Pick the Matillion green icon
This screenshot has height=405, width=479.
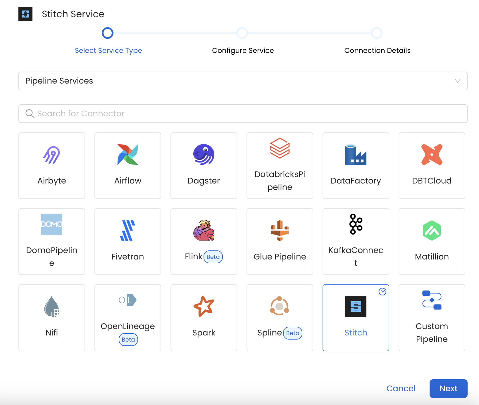(432, 231)
